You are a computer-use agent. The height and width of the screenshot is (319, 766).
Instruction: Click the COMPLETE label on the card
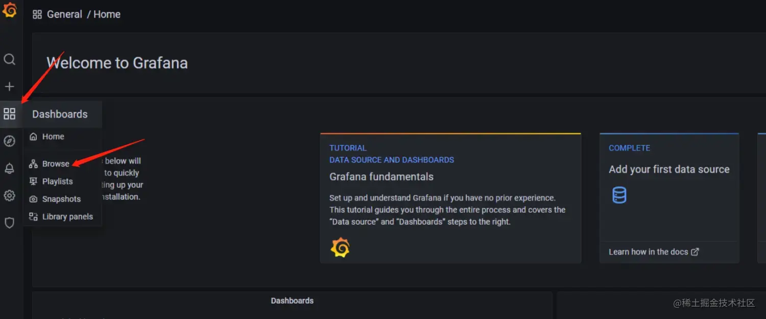point(629,148)
